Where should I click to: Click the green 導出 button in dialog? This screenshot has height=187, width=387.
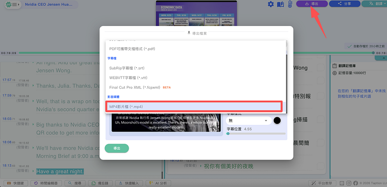pos(117,148)
